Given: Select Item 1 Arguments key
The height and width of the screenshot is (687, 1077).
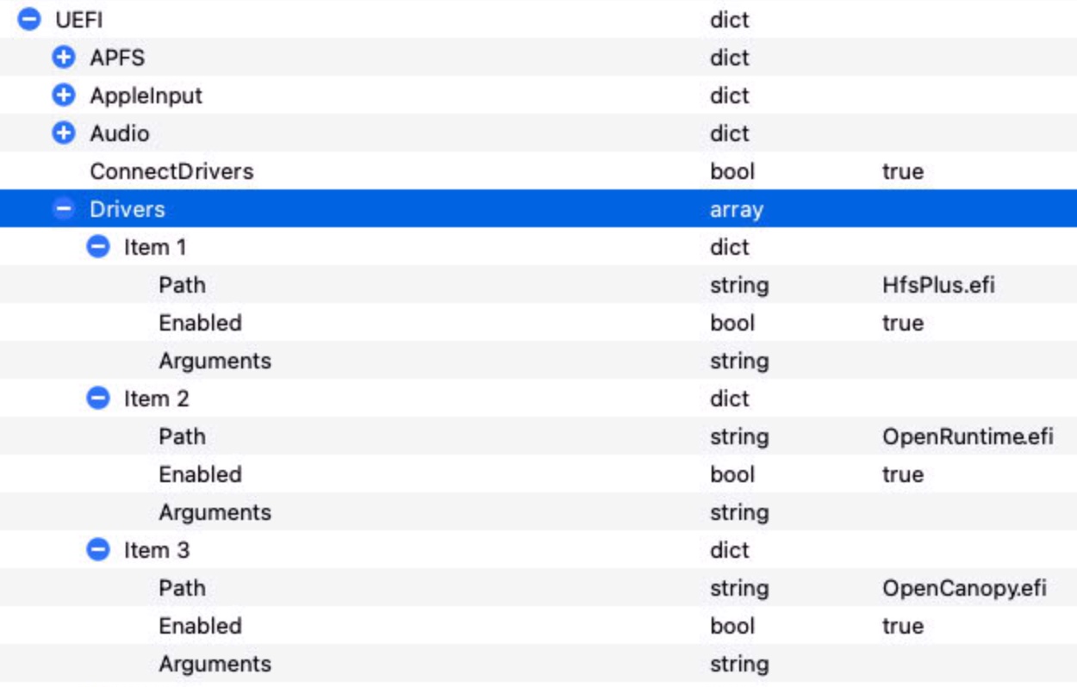Looking at the screenshot, I should (215, 361).
